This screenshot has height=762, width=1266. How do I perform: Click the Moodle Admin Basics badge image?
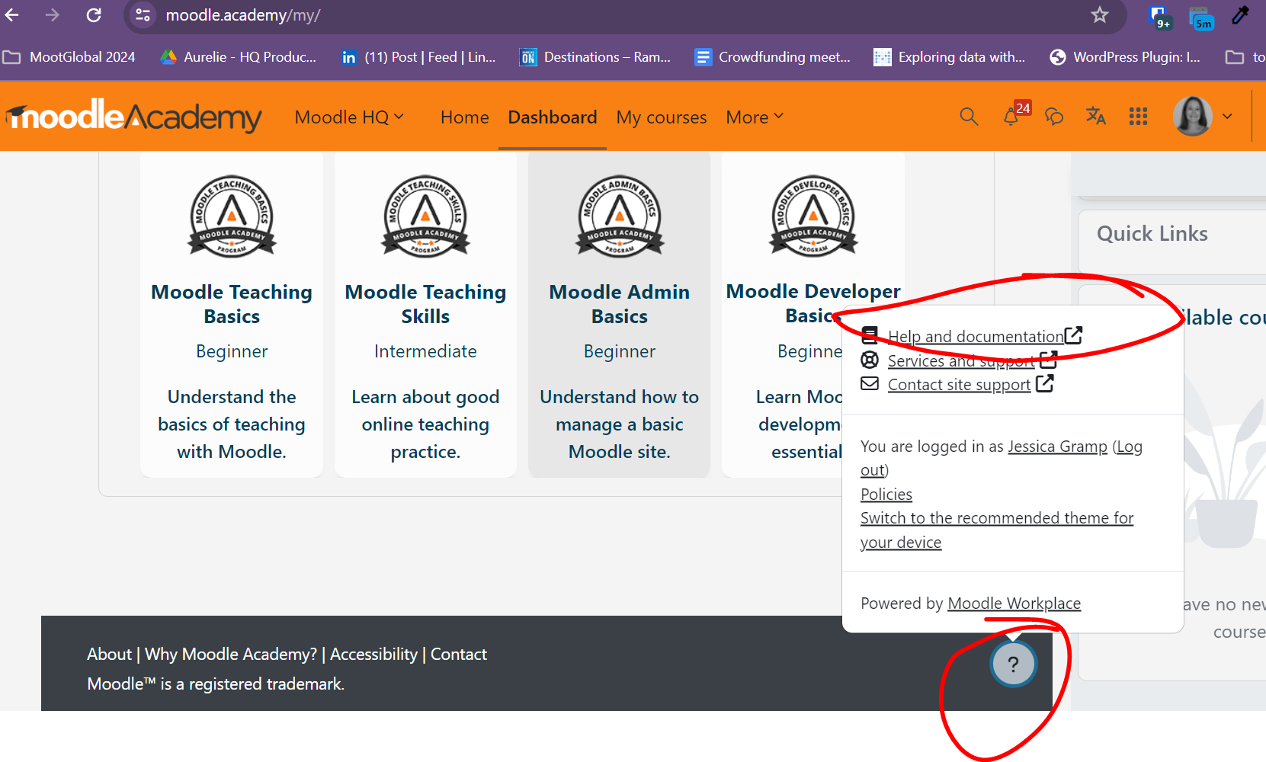pyautogui.click(x=620, y=216)
